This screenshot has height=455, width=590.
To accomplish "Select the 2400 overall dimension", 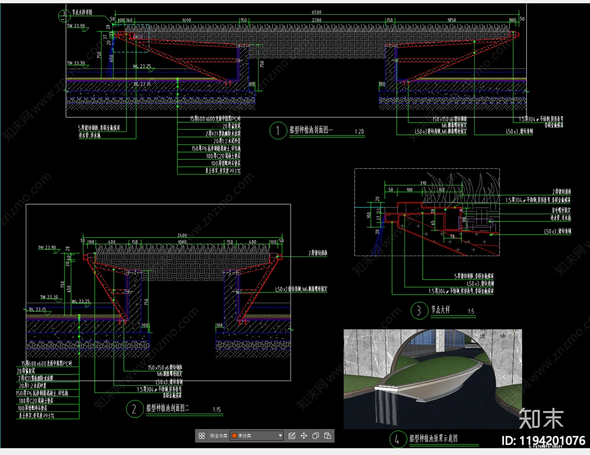I will click(x=182, y=235).
